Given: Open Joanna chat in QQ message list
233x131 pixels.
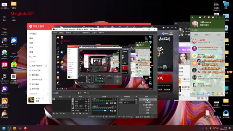Looking at the screenshot, I should click(x=207, y=85).
